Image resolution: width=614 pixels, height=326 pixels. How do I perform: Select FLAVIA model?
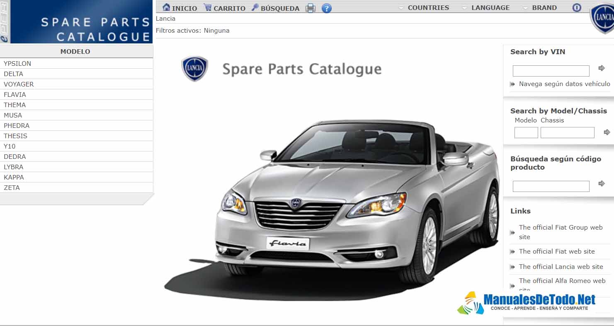(x=76, y=94)
